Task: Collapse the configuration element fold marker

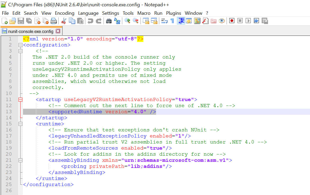Action: (20, 45)
